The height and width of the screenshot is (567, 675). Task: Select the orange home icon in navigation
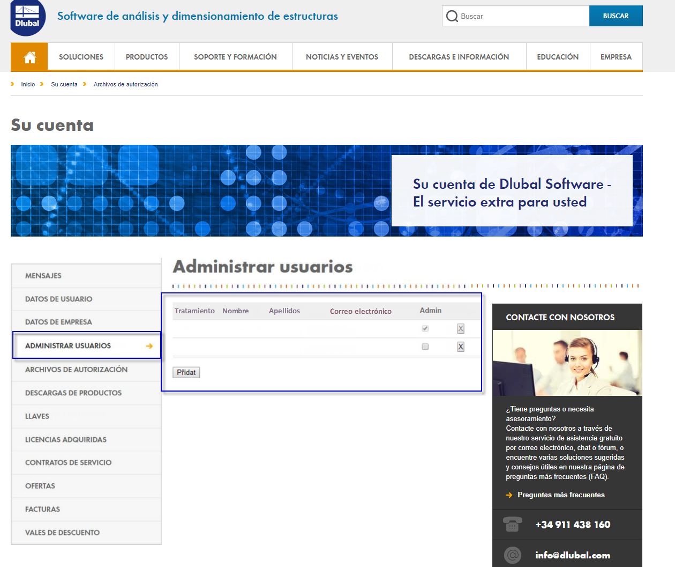coord(29,56)
